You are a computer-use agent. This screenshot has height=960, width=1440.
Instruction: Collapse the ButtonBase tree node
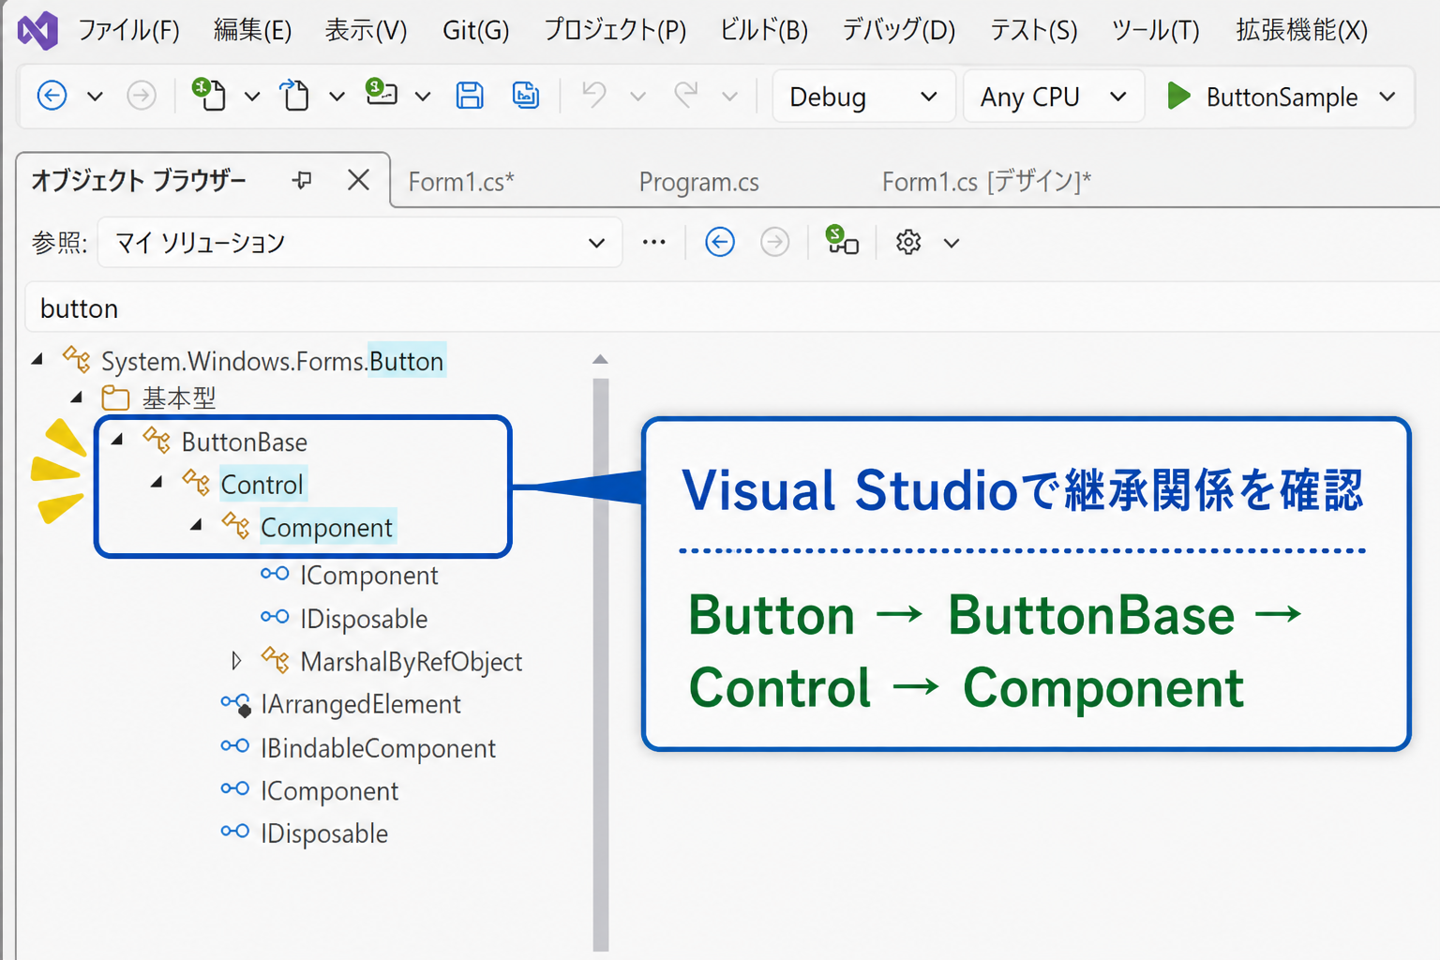[117, 439]
